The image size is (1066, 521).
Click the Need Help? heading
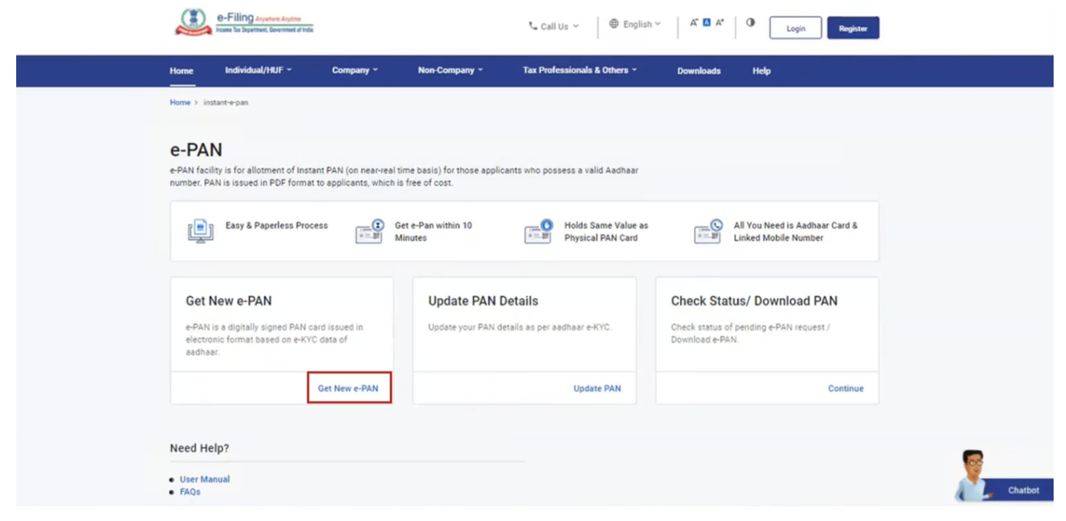point(199,448)
